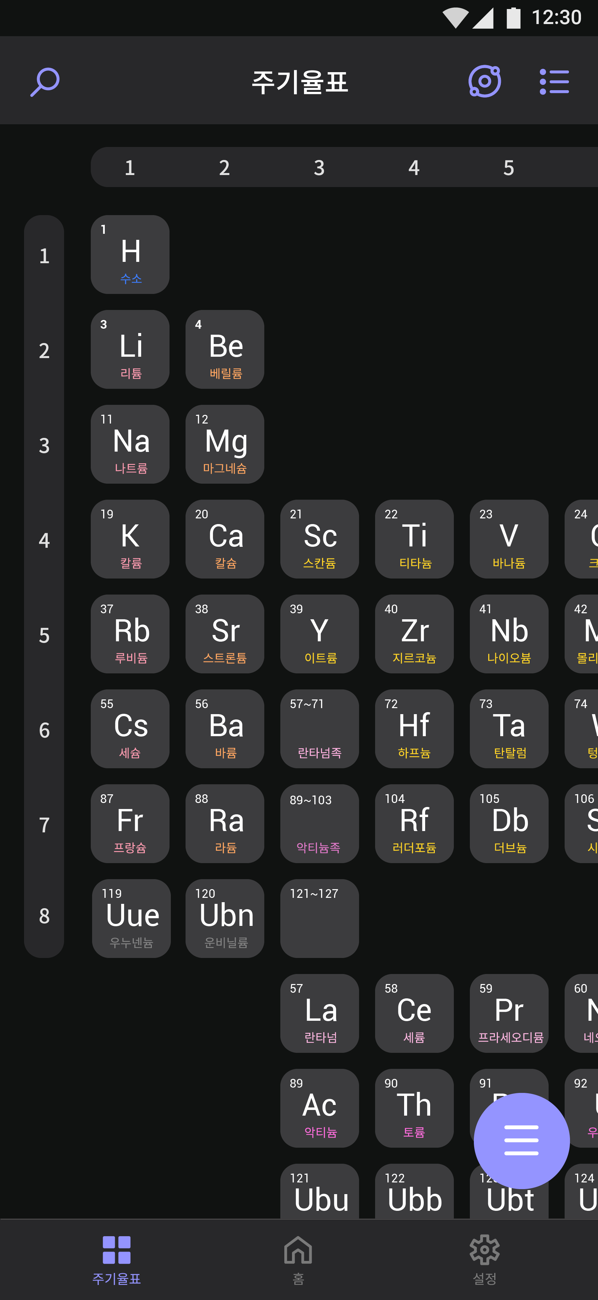This screenshot has width=598, height=1300.
Task: Open the Praseodymium (Pr) tile
Action: 509,1013
